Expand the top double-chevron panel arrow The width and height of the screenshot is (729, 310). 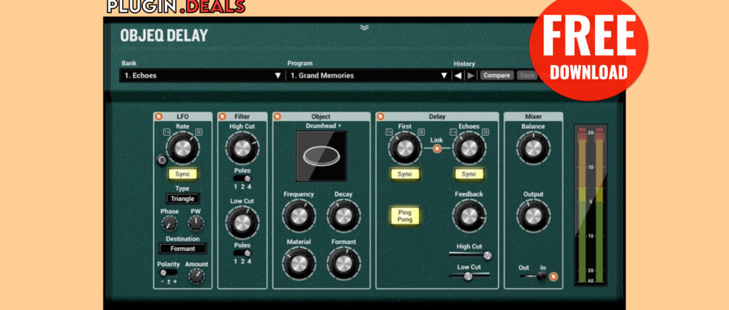pos(364,28)
